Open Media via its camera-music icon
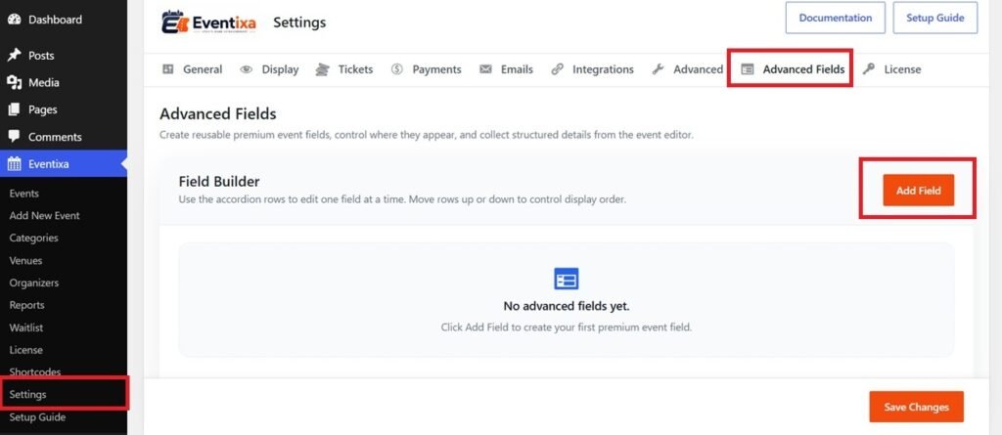Screen dimensions: 1002x435 (x=14, y=82)
